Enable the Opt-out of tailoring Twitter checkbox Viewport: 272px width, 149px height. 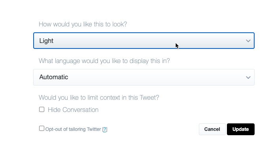tap(42, 128)
